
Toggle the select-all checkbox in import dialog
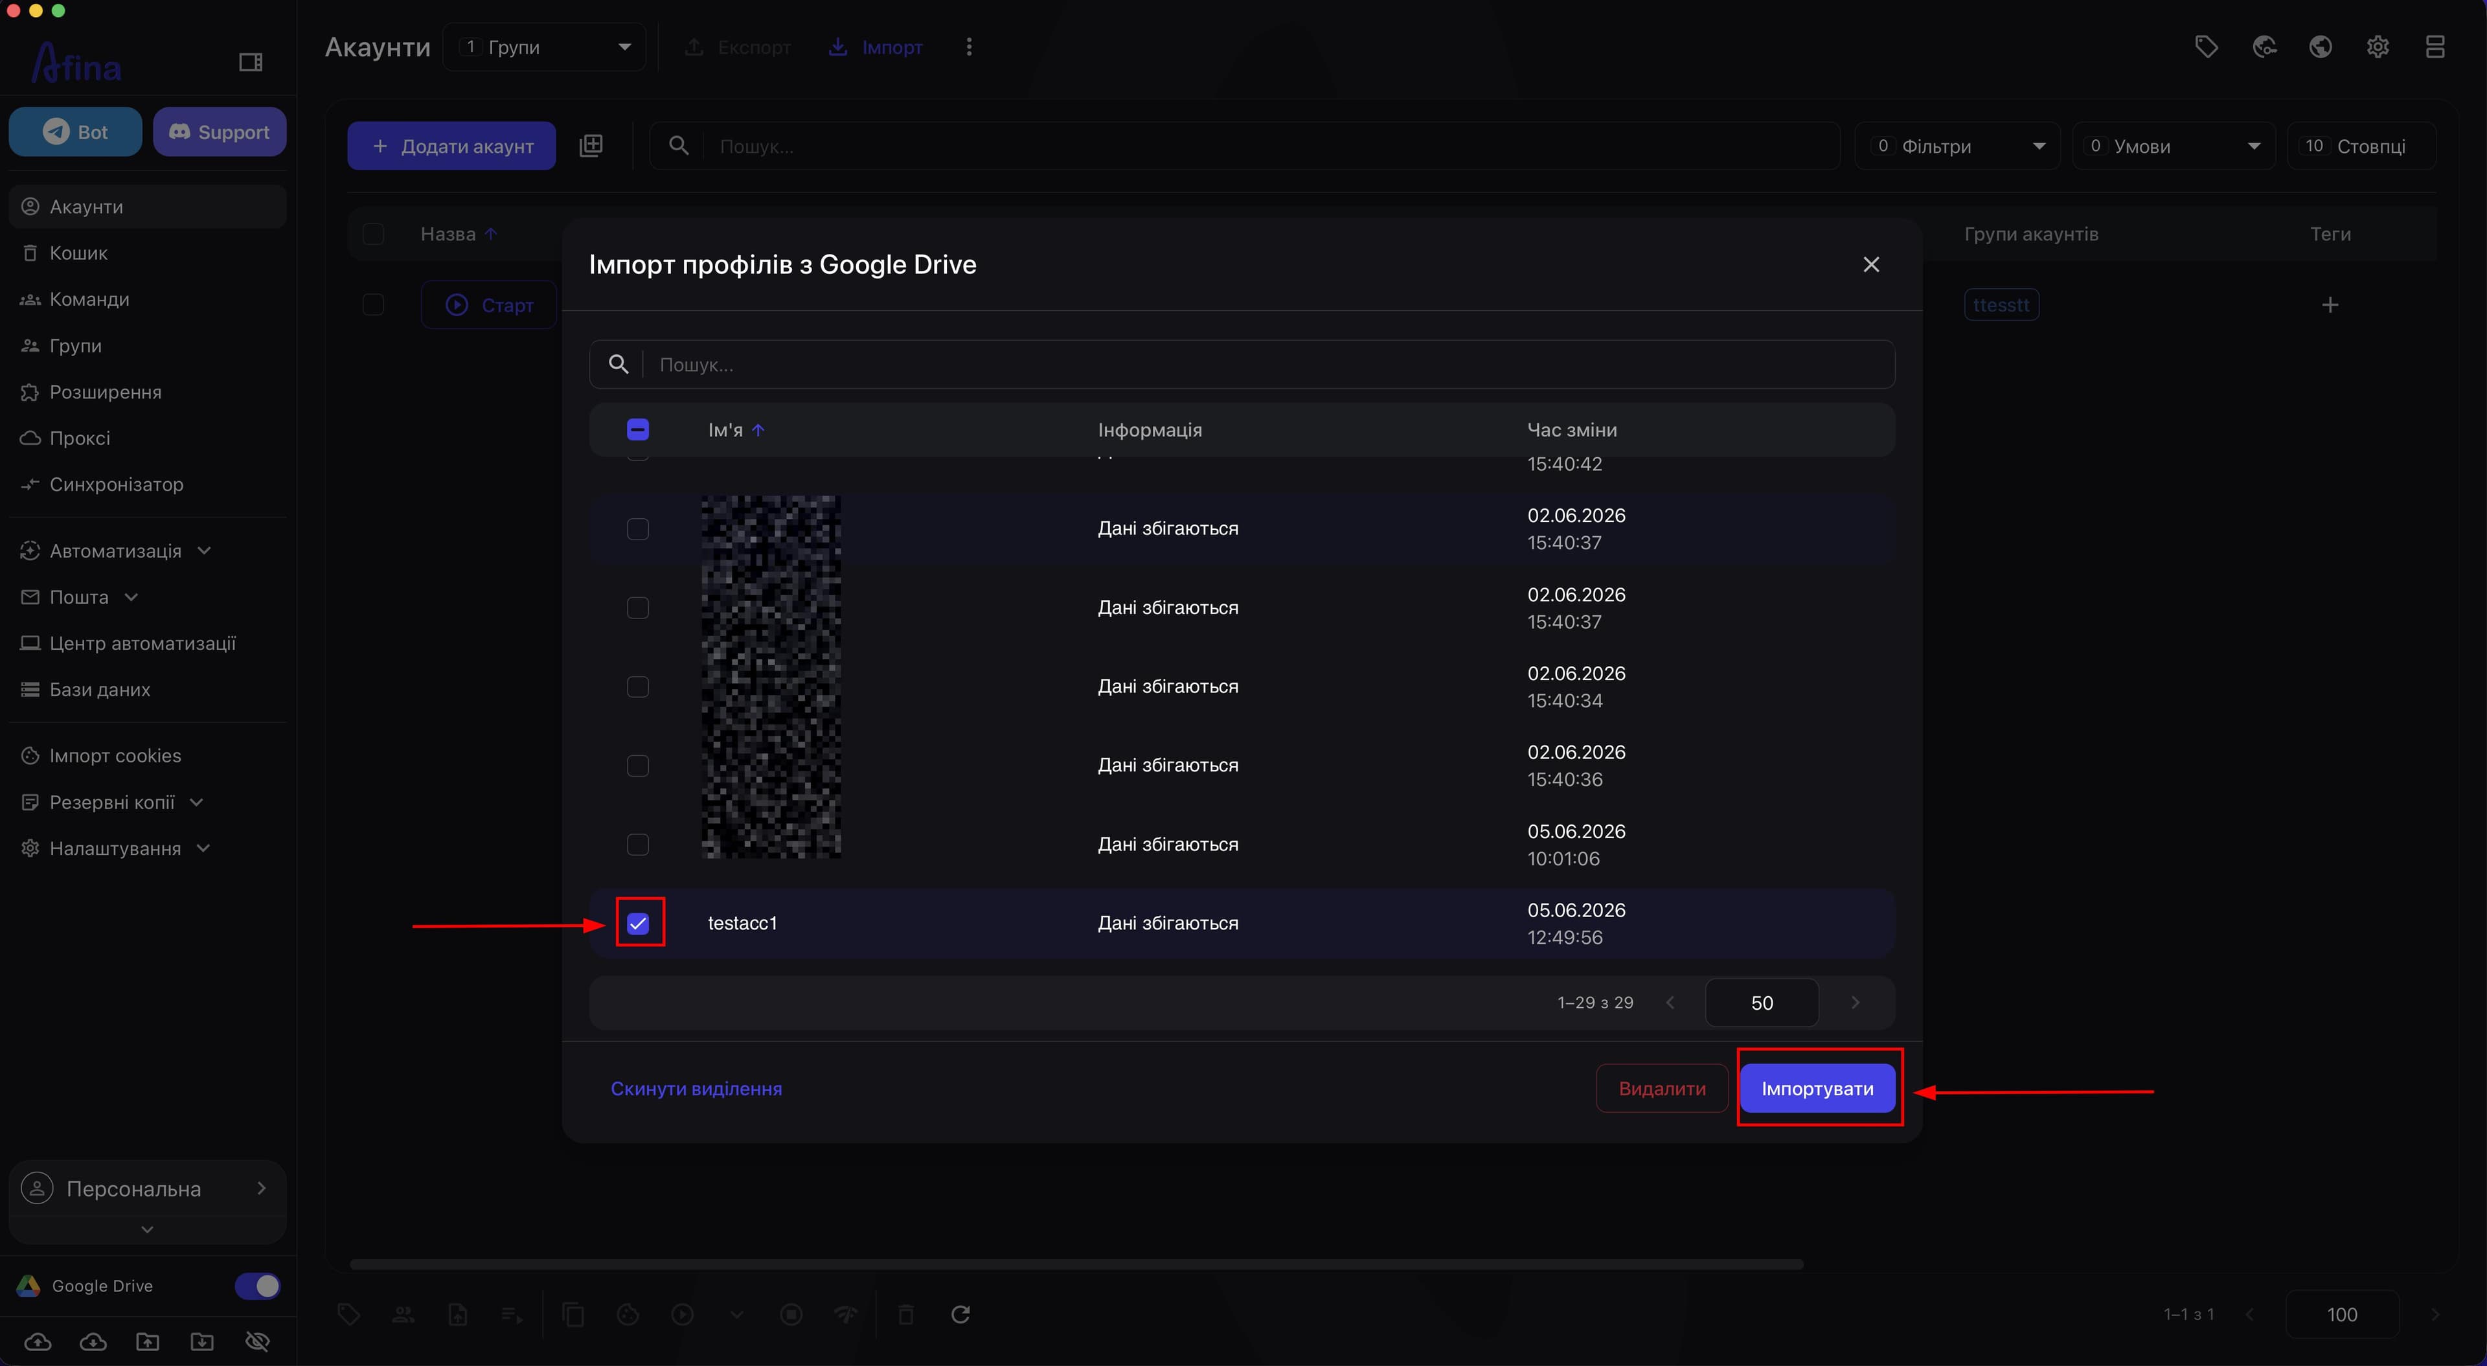click(x=638, y=429)
